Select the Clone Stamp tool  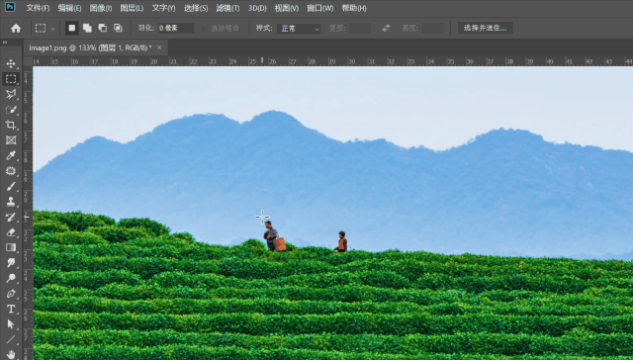pyautogui.click(x=11, y=202)
